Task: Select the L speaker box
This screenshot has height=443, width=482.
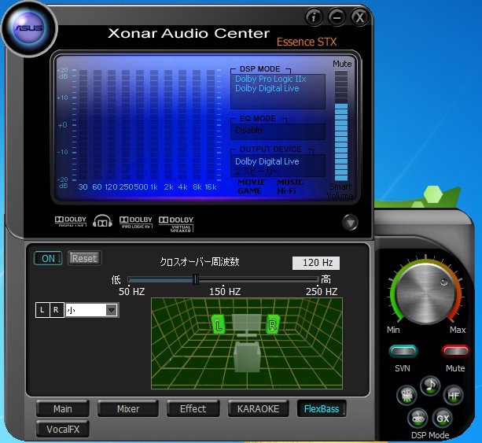Action: (42, 310)
